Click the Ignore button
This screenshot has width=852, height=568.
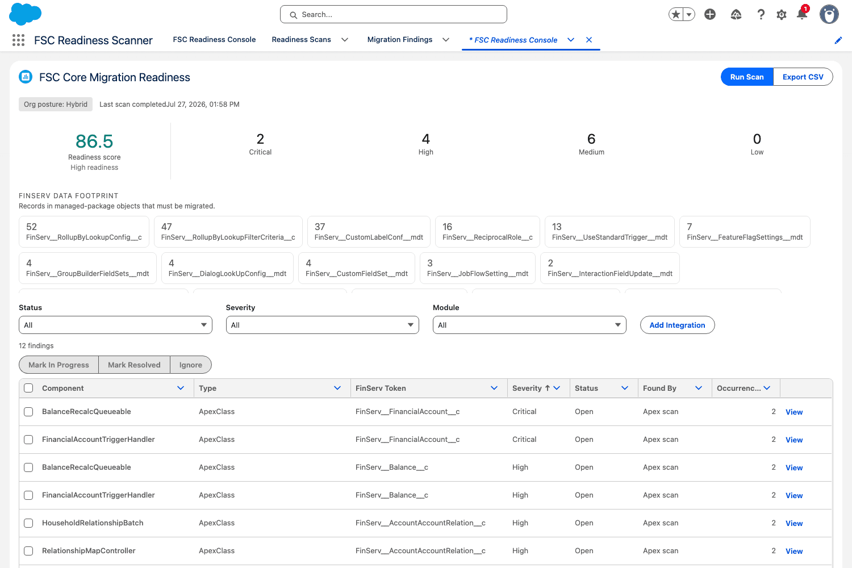(x=191, y=365)
